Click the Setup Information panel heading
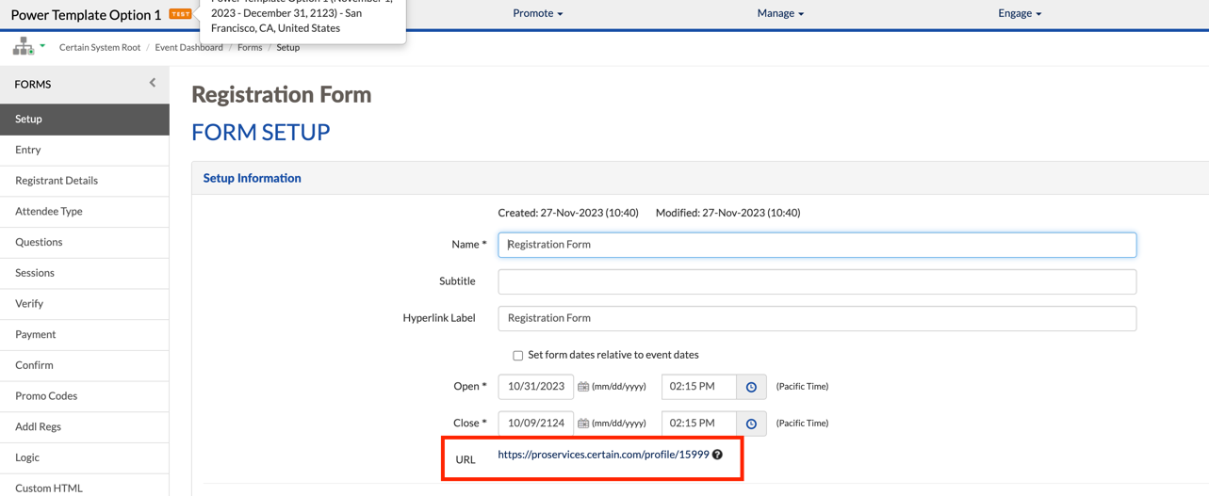 [x=253, y=178]
